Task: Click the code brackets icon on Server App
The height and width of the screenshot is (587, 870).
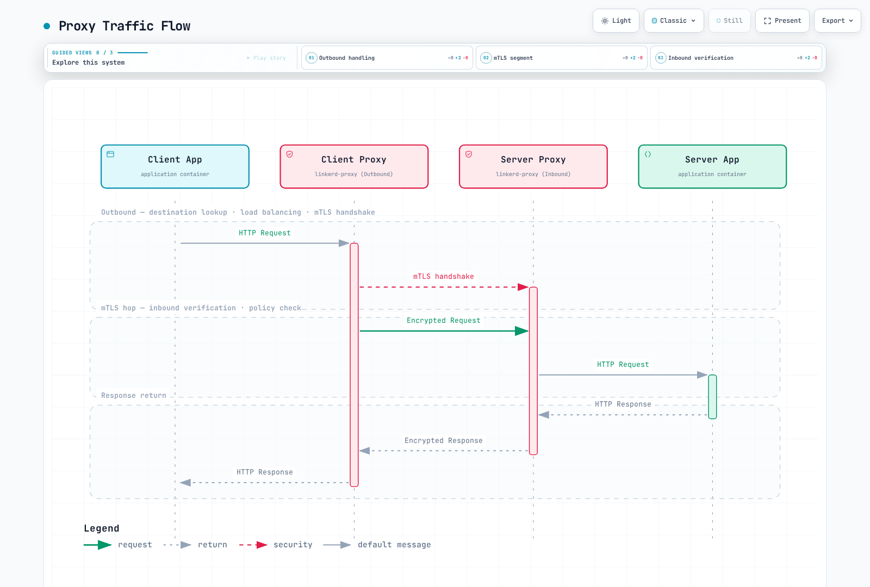Action: click(648, 154)
